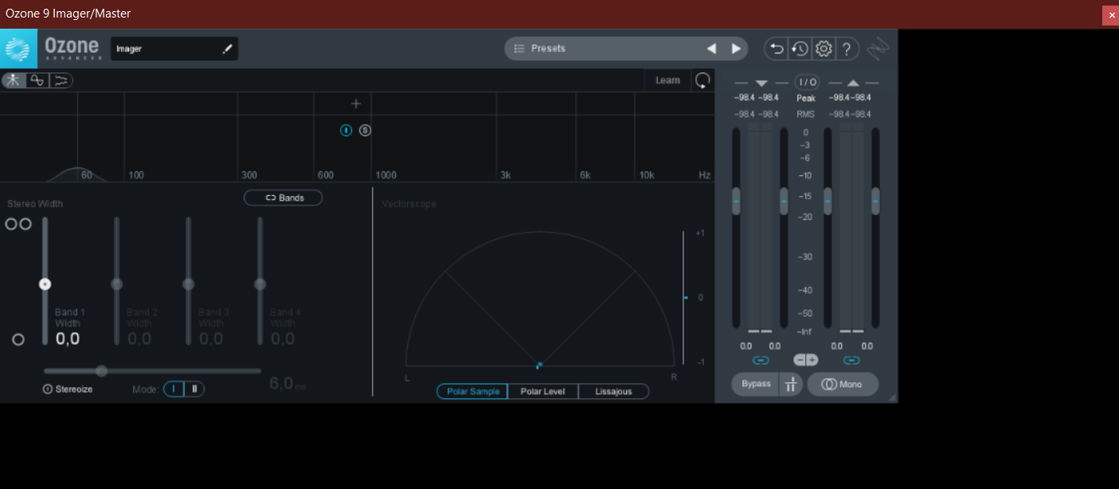Click the Learn button
Image resolution: width=1119 pixels, height=489 pixels.
click(x=667, y=80)
